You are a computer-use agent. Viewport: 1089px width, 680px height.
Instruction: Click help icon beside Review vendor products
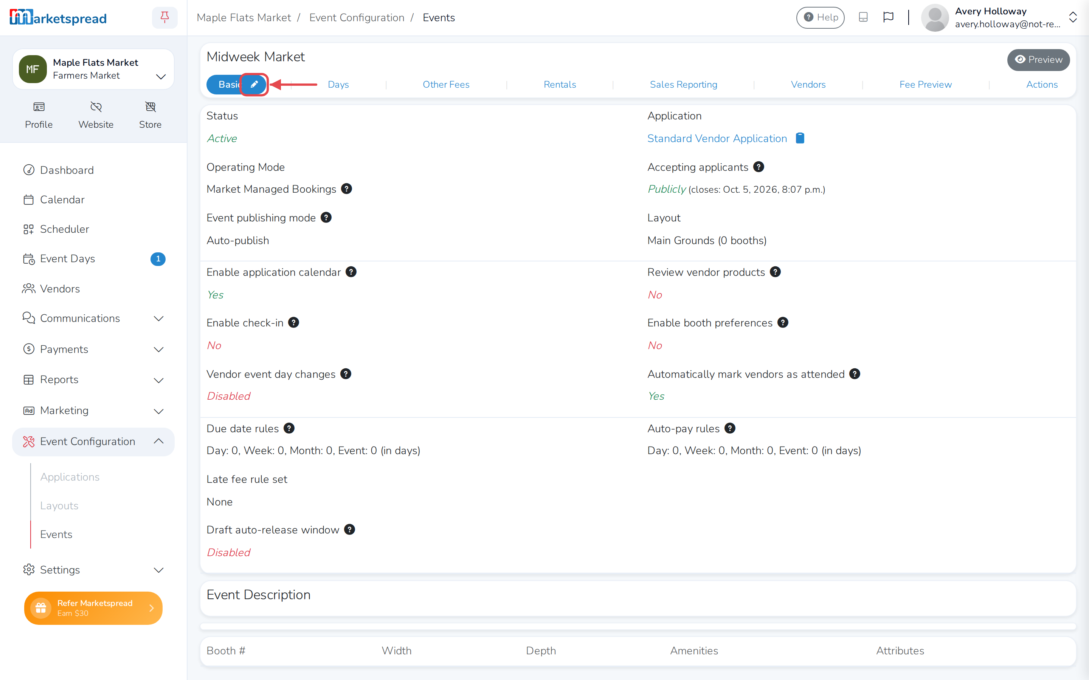pos(776,272)
